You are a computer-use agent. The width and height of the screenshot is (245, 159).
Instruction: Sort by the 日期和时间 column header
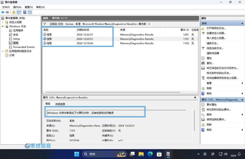(x=97, y=30)
